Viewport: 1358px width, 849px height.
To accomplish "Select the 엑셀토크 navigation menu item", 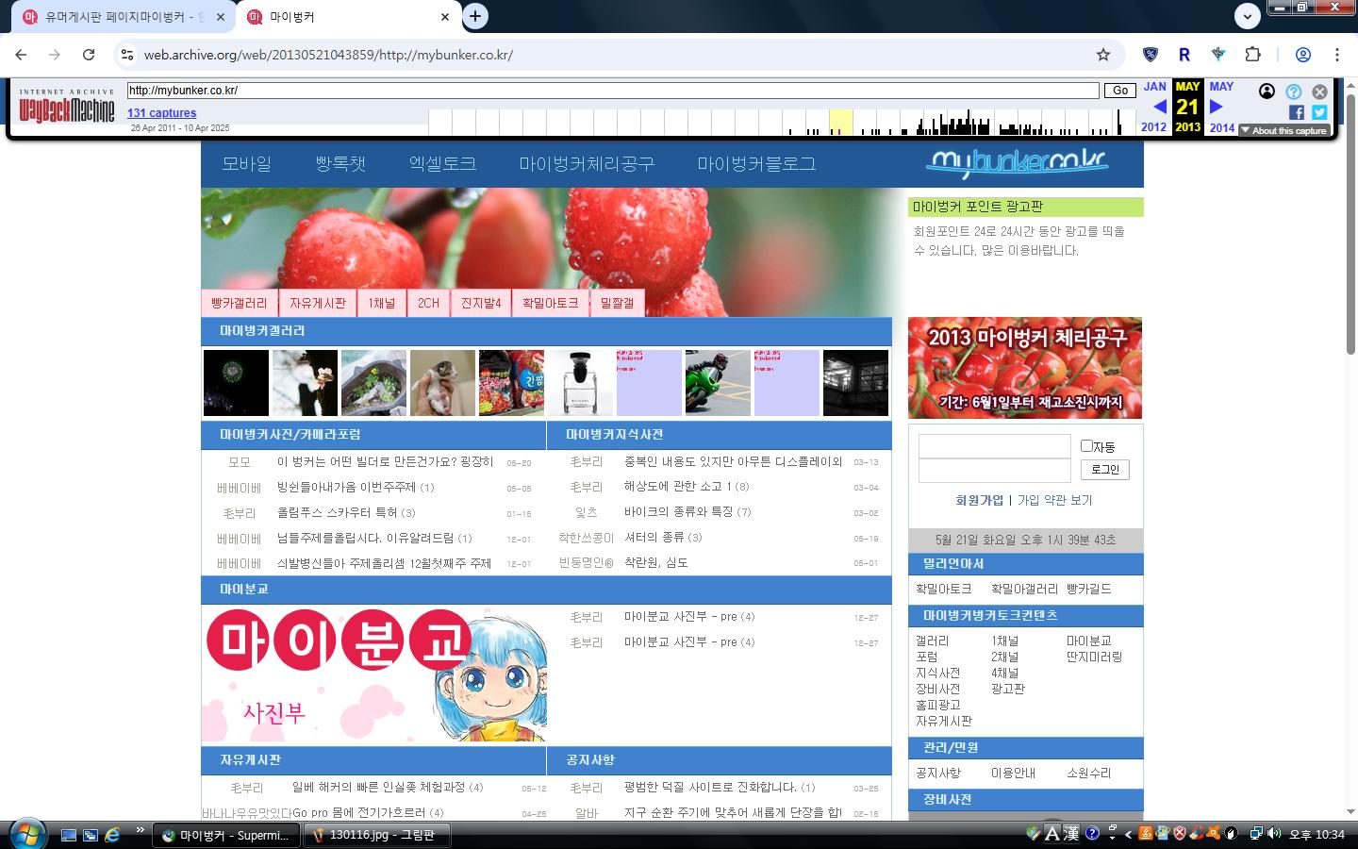I will click(442, 164).
